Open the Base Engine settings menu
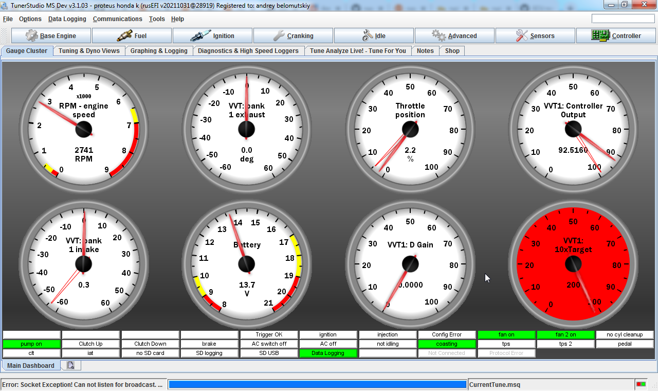 pyautogui.click(x=51, y=35)
